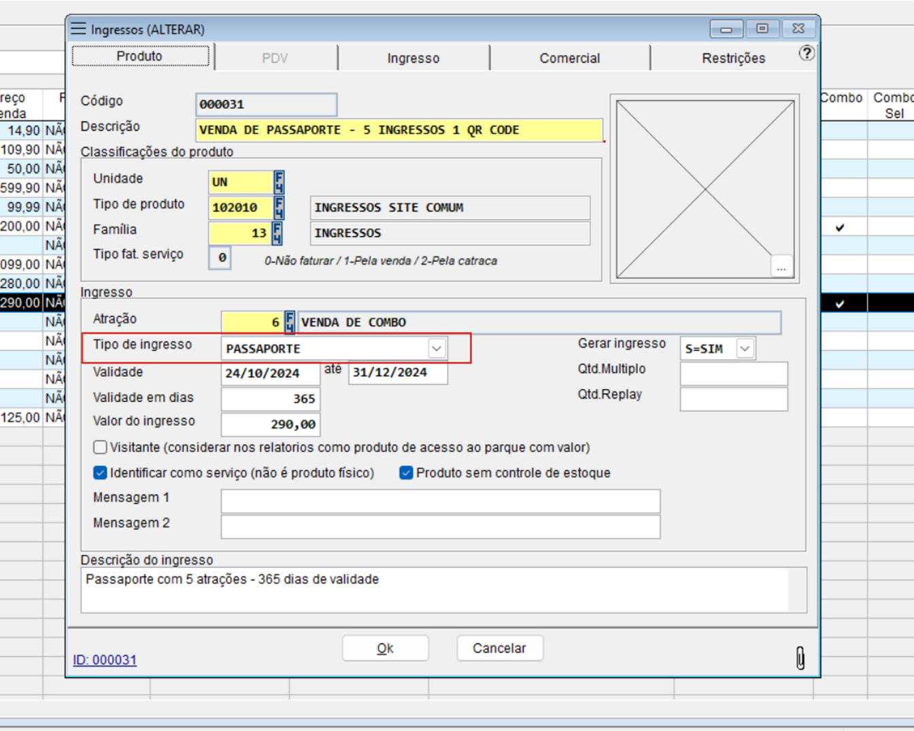Open the help question mark icon
This screenshot has height=731, width=914.
(807, 53)
